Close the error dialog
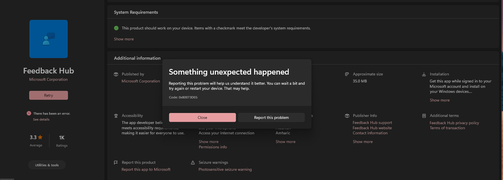The height and width of the screenshot is (180, 503). coord(202,117)
